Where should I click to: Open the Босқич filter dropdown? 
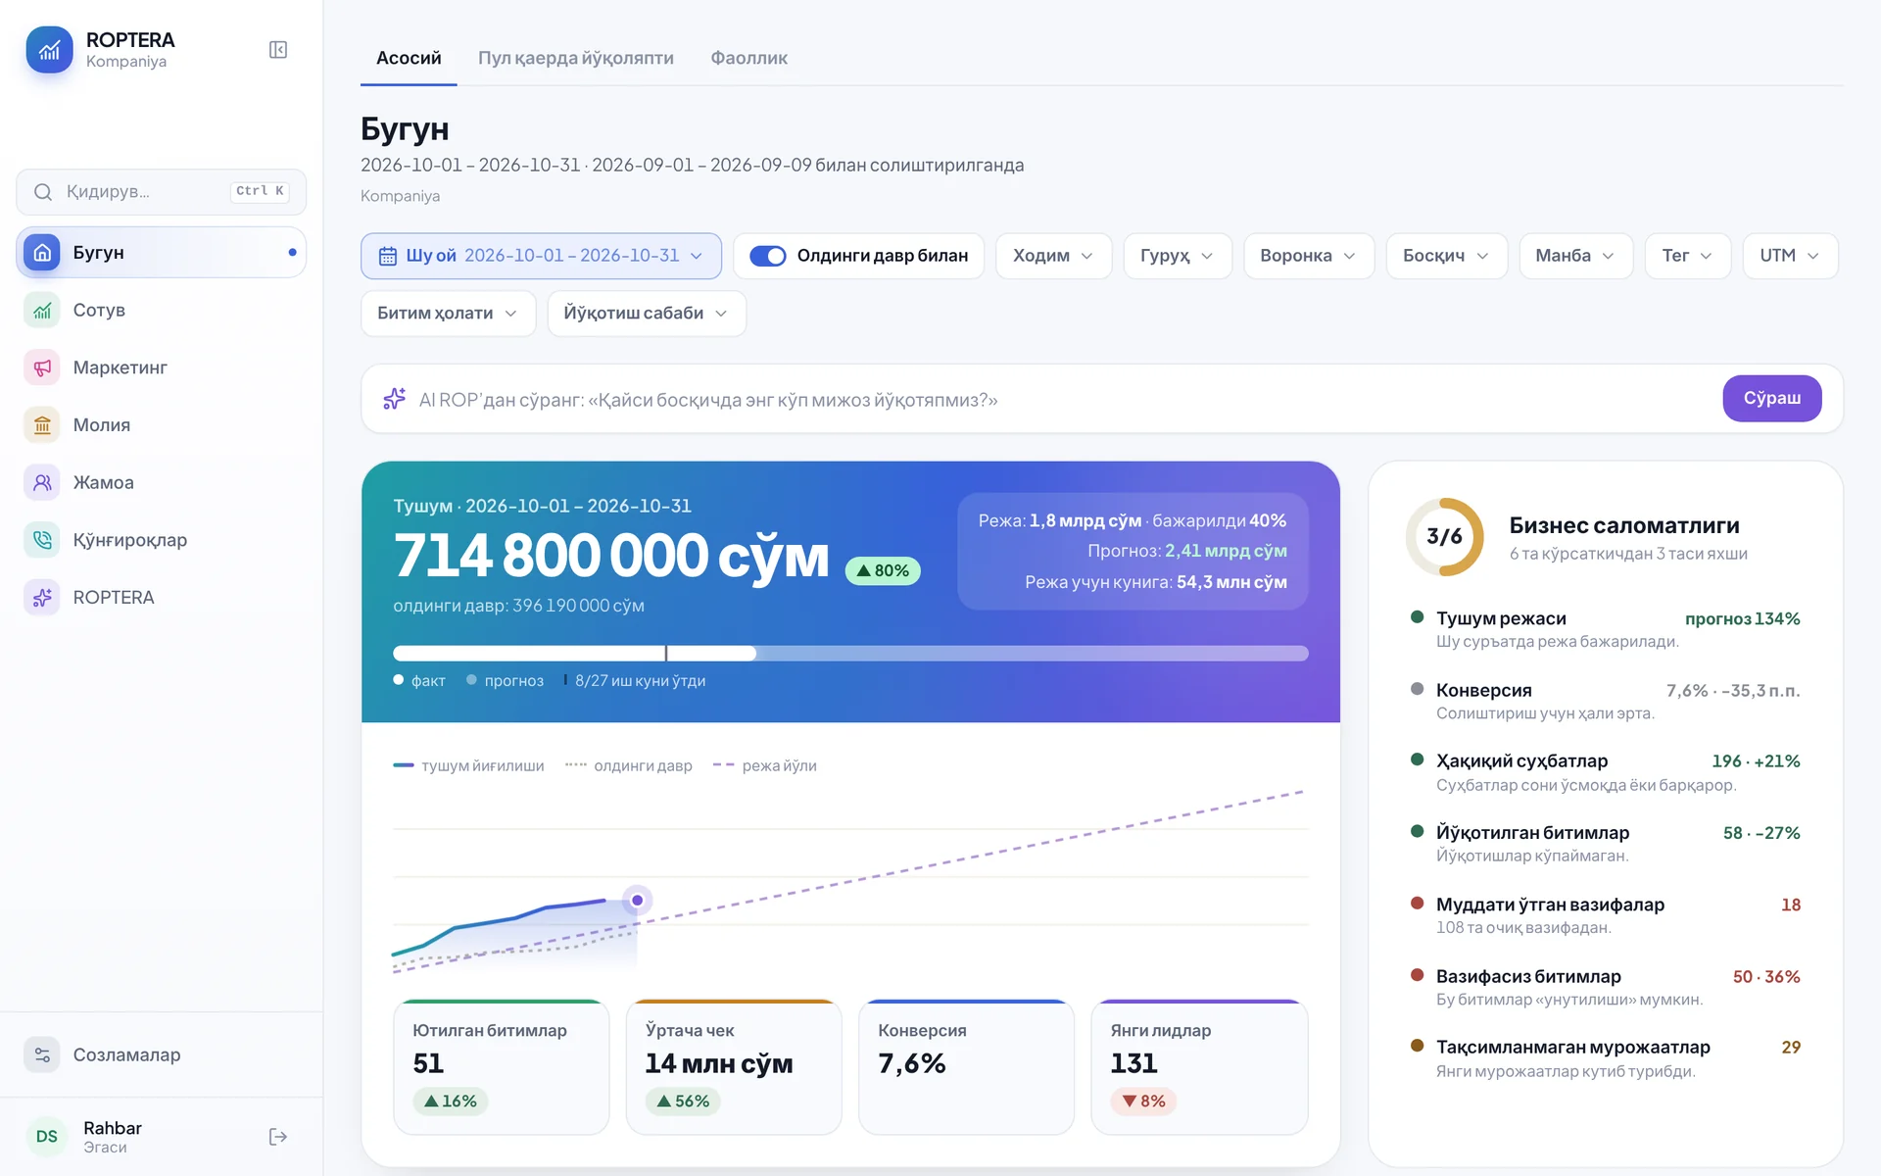tap(1446, 256)
